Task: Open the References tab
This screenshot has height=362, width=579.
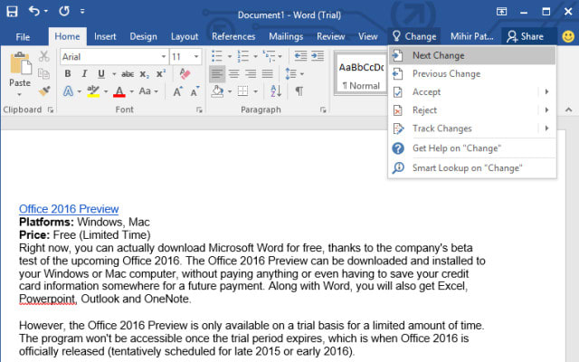Action: pos(233,36)
